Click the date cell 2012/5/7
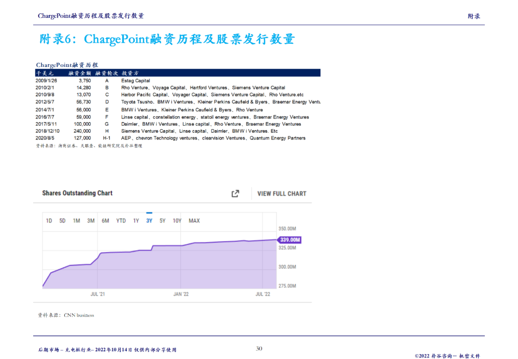 tap(45, 102)
